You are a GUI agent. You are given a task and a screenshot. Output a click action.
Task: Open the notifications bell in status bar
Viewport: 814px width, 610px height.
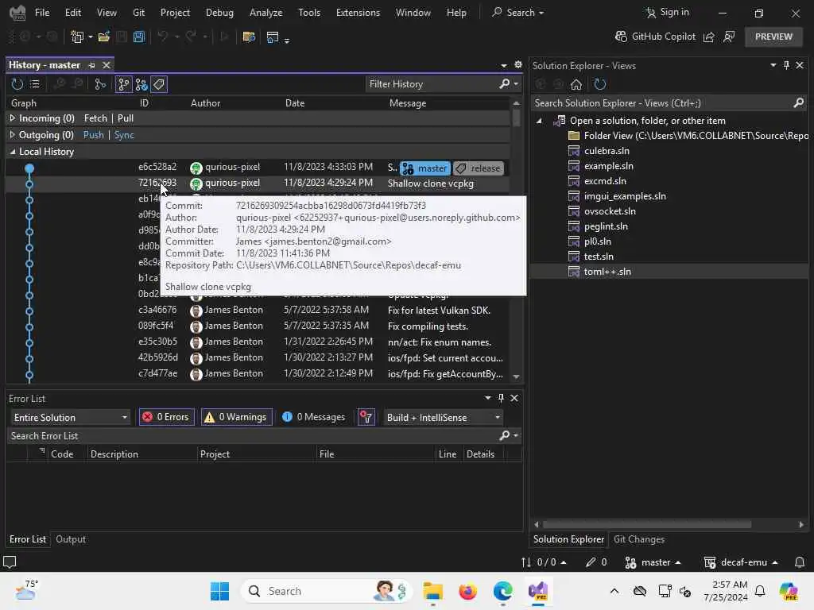tap(800, 562)
